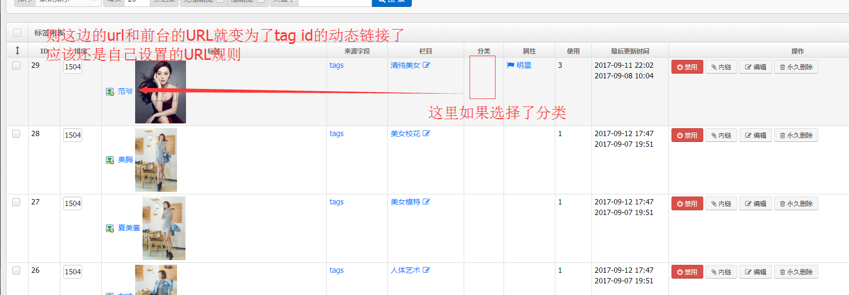Click the tags source link in row 27

tap(337, 202)
